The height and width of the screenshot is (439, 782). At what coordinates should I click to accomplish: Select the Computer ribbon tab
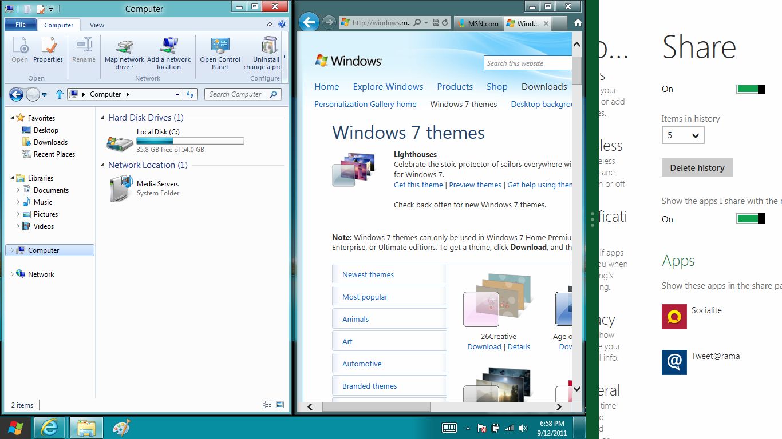[59, 25]
